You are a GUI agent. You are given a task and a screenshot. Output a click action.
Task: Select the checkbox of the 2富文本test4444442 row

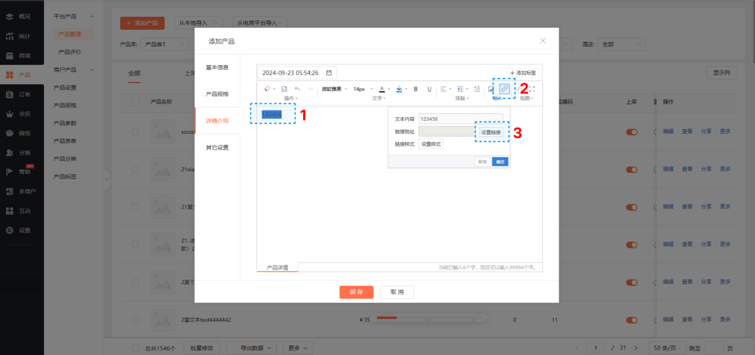(x=136, y=319)
